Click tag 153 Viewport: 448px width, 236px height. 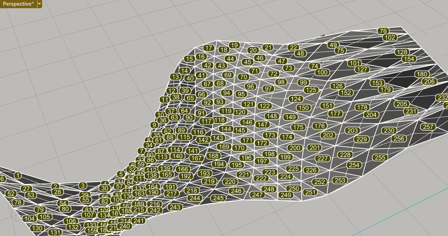click(x=377, y=83)
